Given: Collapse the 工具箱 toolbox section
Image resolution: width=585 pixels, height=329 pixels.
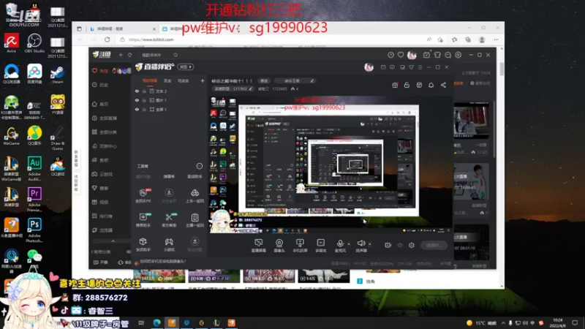Looking at the screenshot, I should (x=200, y=166).
